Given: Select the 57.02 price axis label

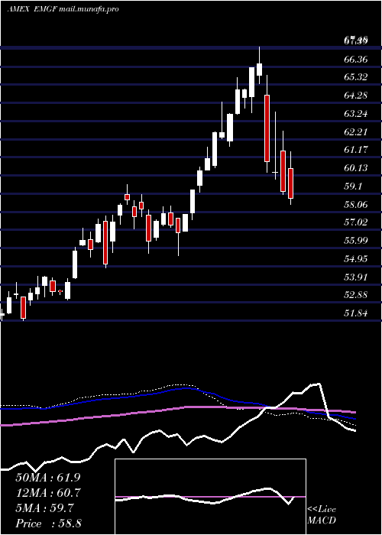Looking at the screenshot, I should click(356, 222).
